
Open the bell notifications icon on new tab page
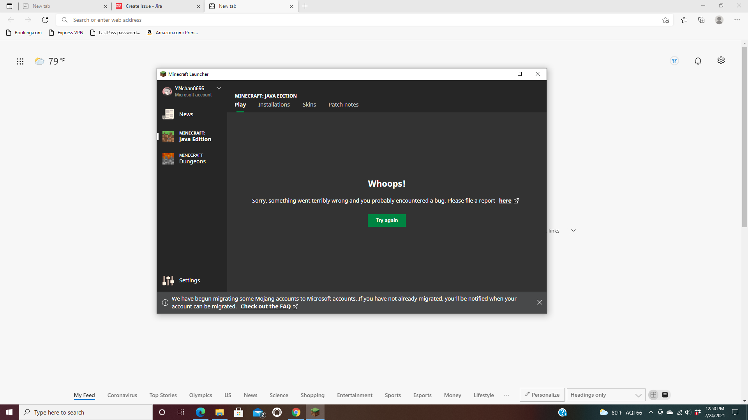coord(698,61)
